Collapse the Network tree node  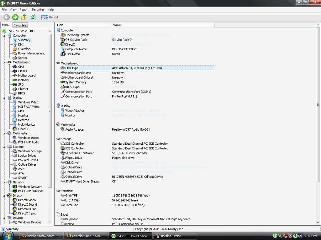pyautogui.click(x=4, y=182)
